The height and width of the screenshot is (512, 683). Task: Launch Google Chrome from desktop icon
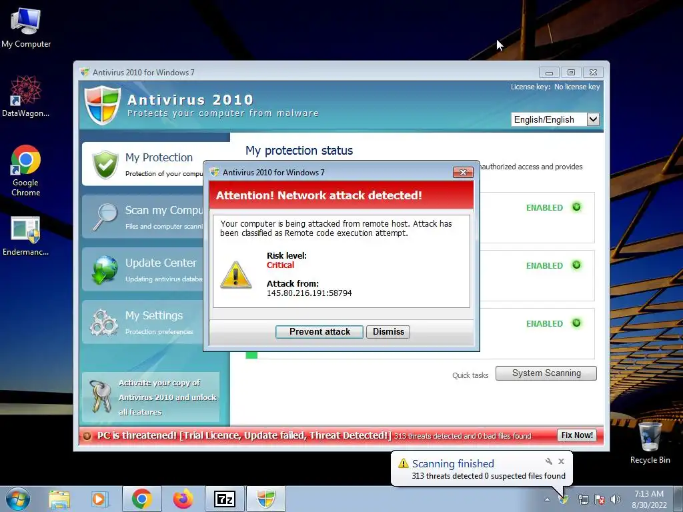tap(26, 170)
